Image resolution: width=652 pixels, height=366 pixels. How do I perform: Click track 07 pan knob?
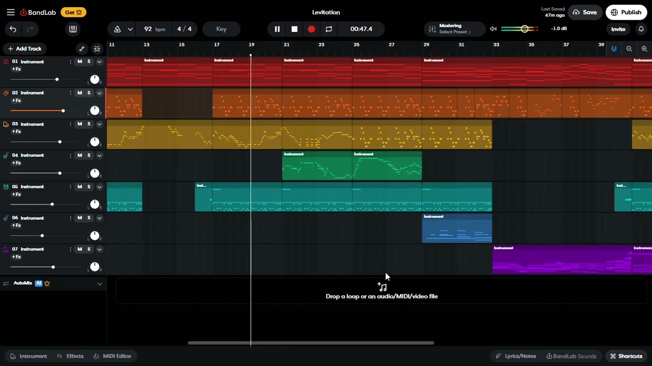pyautogui.click(x=95, y=267)
